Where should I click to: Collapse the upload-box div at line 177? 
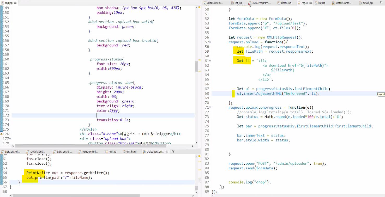[x=10, y=139]
